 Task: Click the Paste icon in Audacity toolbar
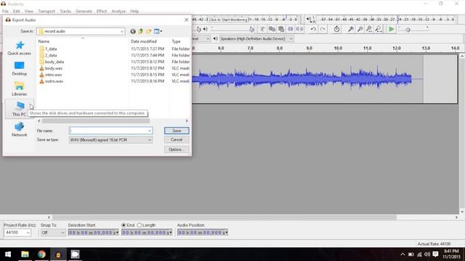point(281,29)
